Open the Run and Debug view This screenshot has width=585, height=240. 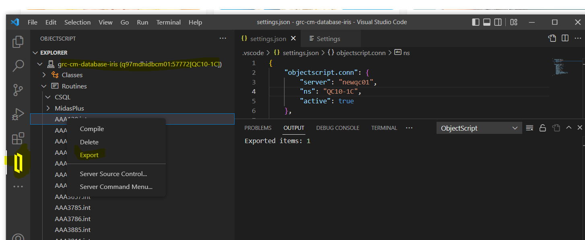pyautogui.click(x=18, y=114)
